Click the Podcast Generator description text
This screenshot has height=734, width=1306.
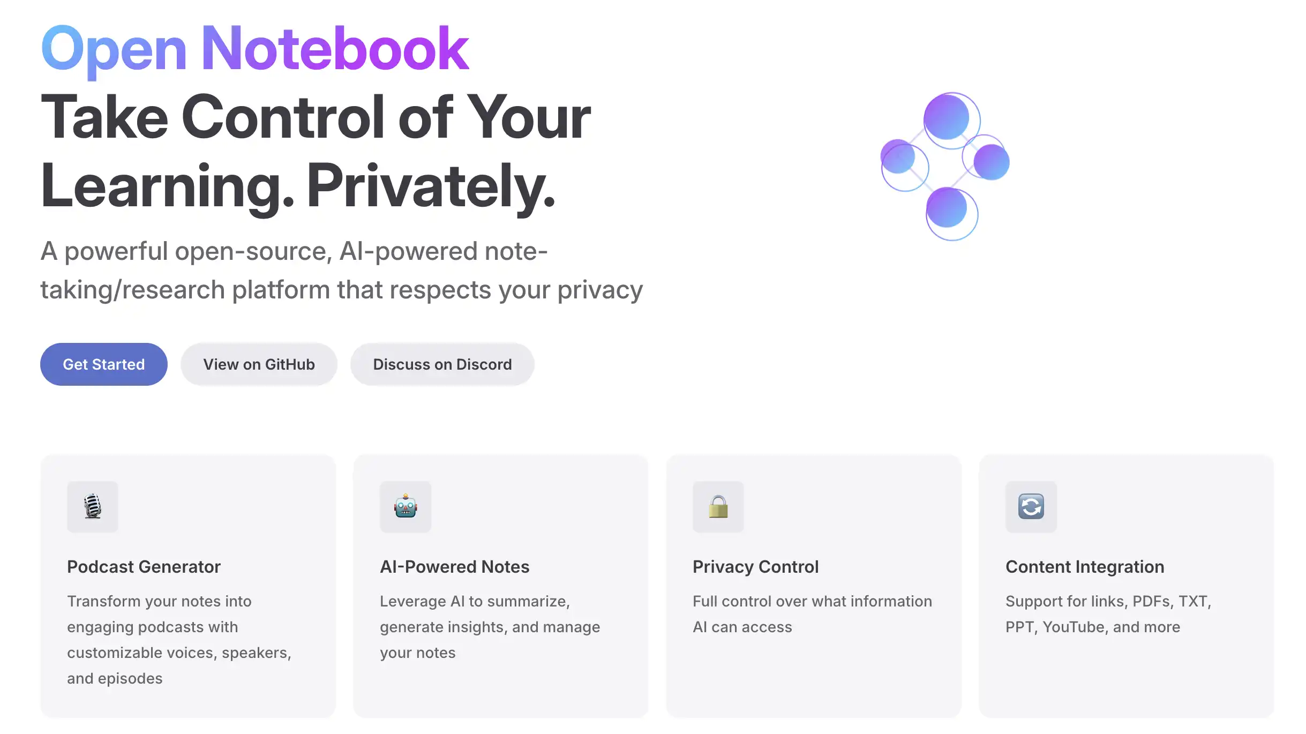pos(179,639)
